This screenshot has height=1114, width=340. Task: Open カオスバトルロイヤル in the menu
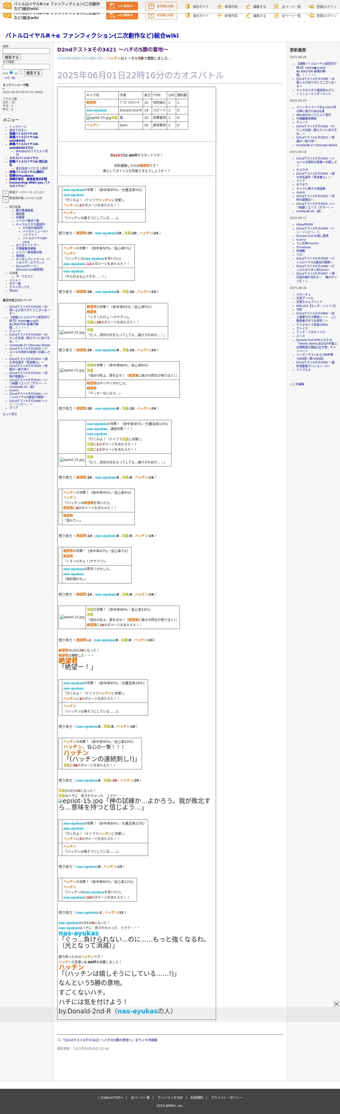[x=24, y=158]
